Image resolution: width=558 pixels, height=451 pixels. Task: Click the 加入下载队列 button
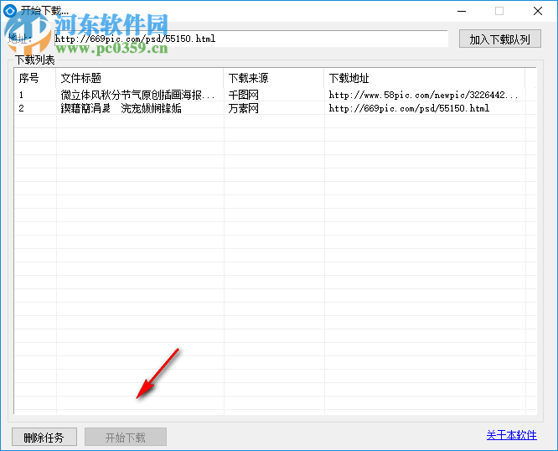(x=499, y=39)
